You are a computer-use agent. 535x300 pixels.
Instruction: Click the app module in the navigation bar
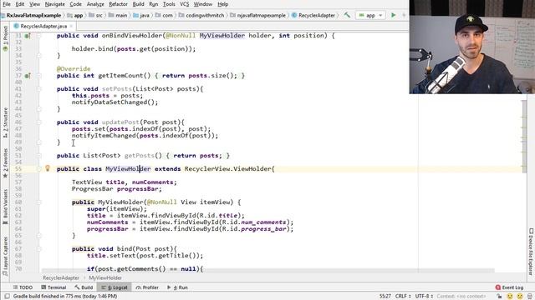pos(75,15)
